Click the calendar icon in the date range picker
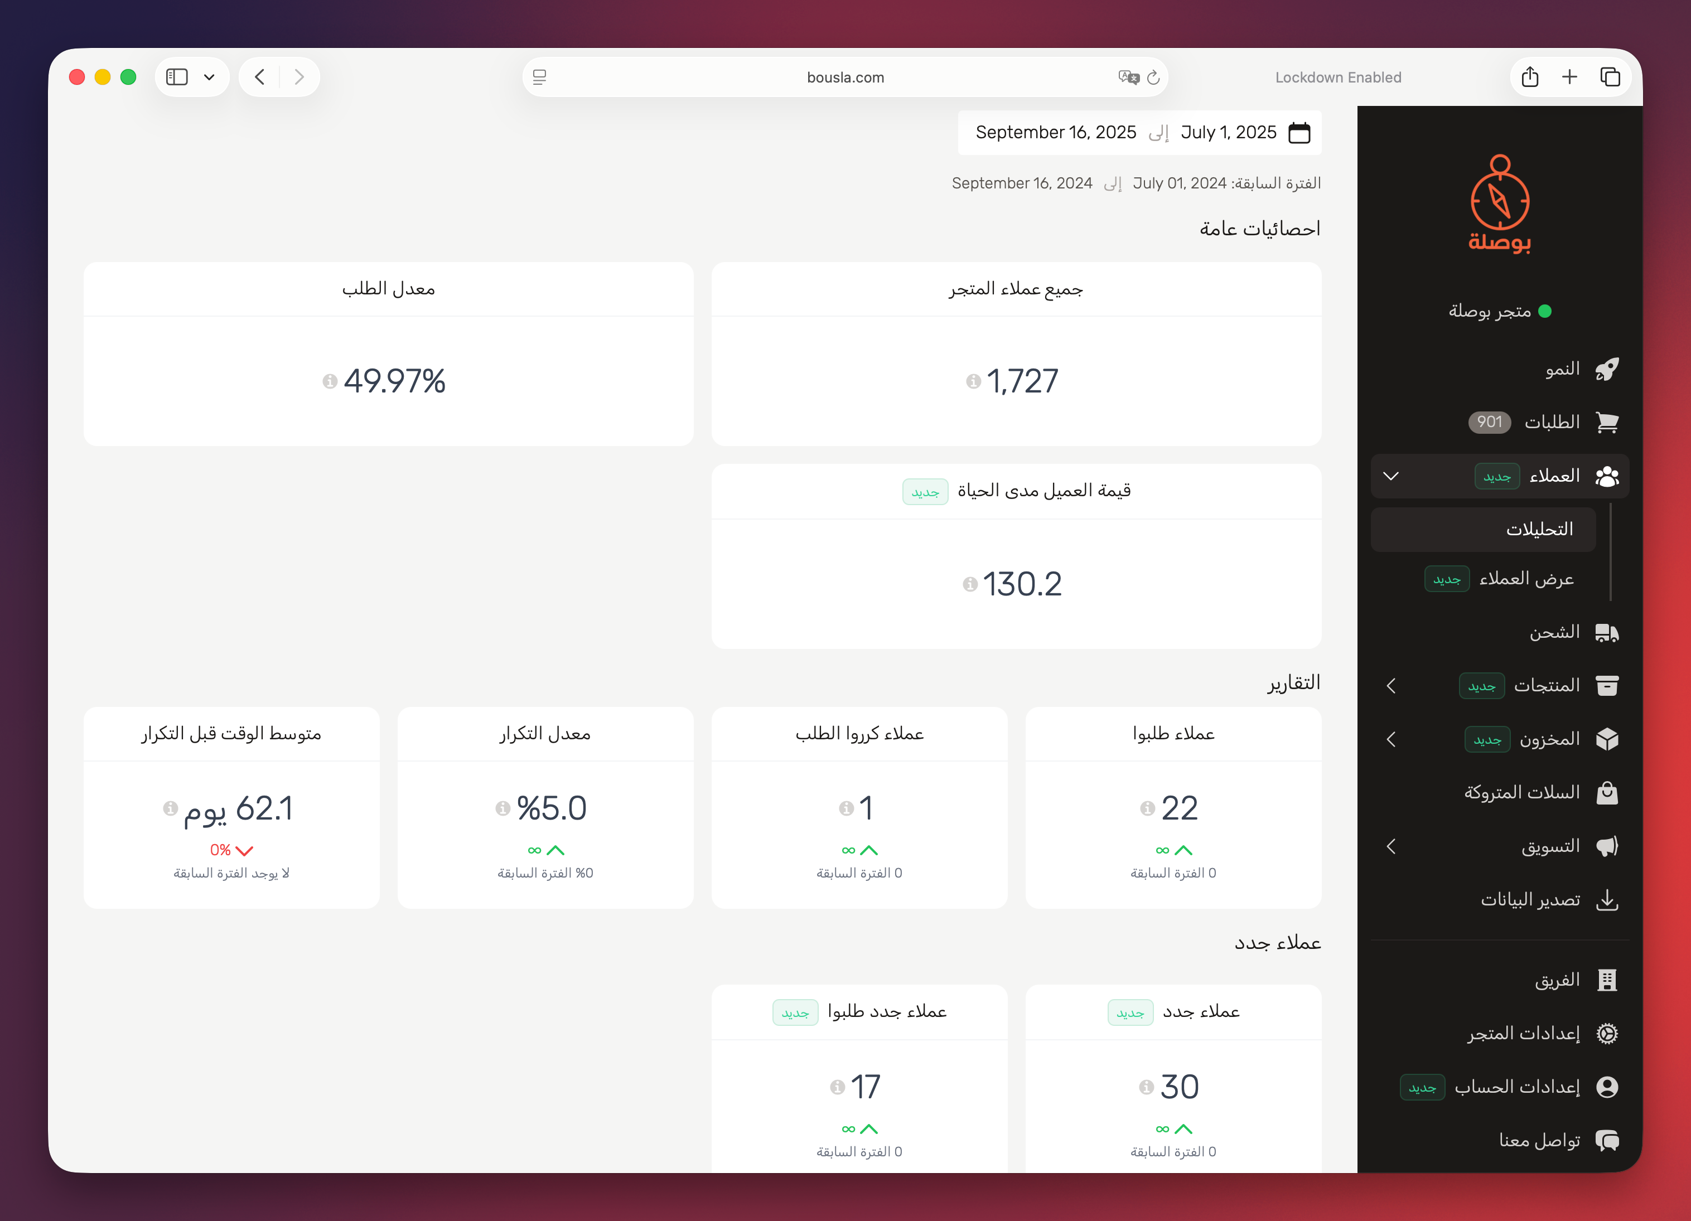Image resolution: width=1691 pixels, height=1221 pixels. (1299, 133)
